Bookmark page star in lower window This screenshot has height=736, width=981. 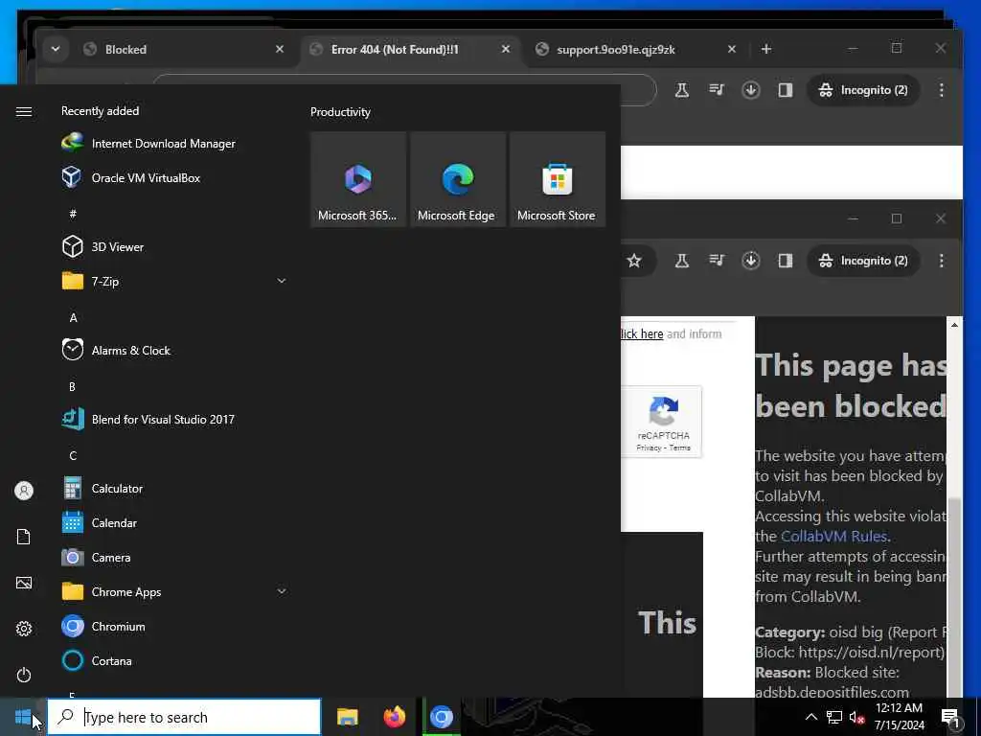point(634,261)
